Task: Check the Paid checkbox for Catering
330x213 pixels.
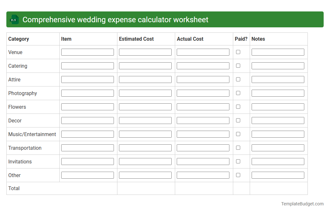Action: point(238,65)
